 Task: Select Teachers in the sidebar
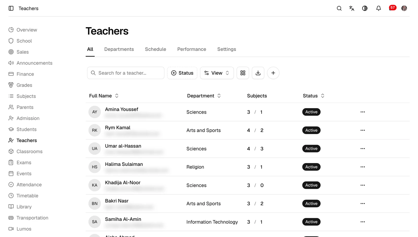coord(23,140)
